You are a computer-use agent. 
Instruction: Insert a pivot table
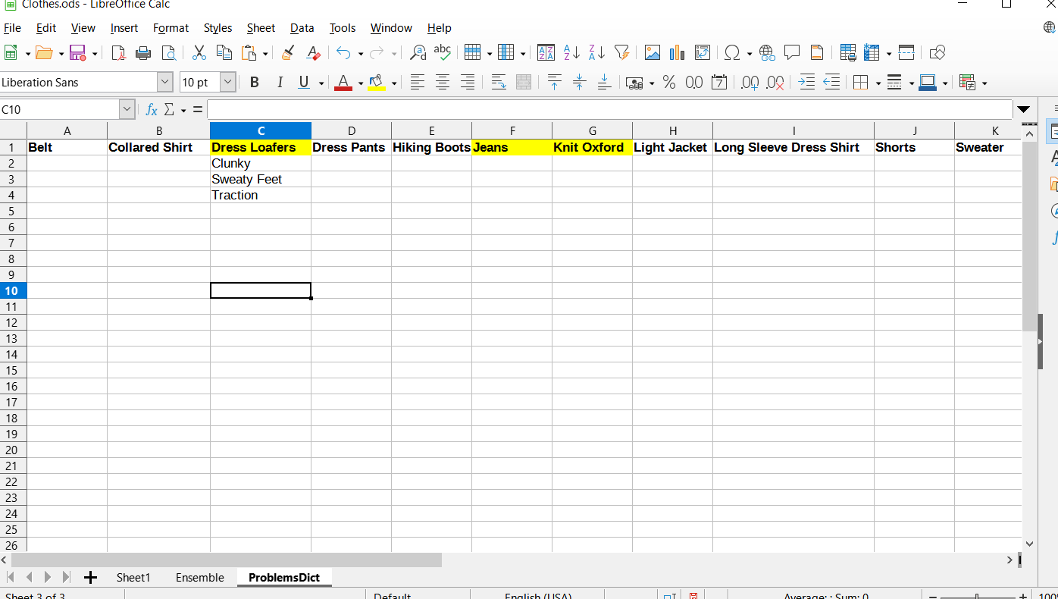(703, 52)
